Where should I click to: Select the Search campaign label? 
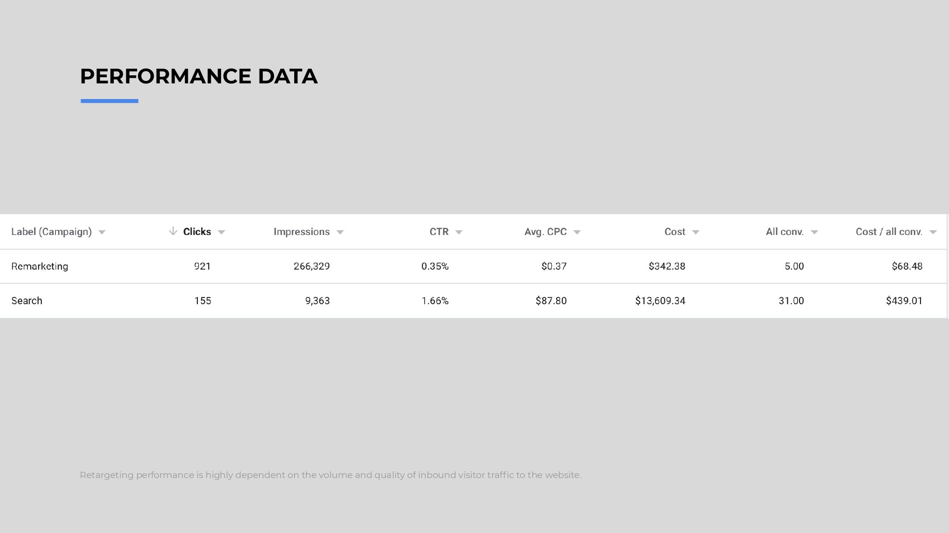click(x=27, y=301)
